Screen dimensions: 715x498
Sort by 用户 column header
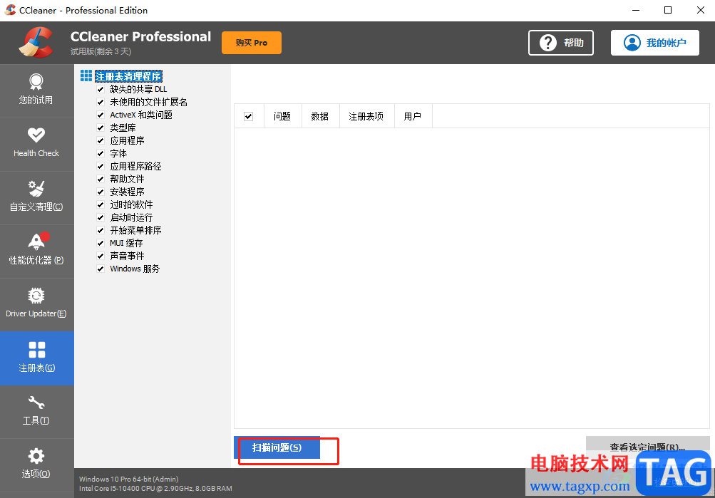[412, 116]
